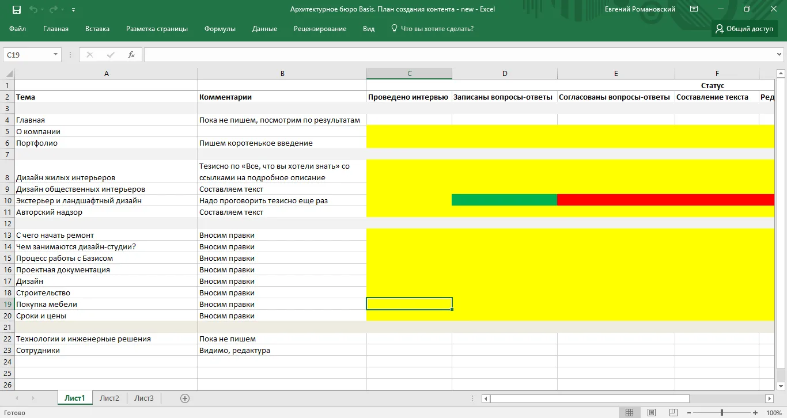Click the horizontal scrollbar right arrow

coord(769,398)
